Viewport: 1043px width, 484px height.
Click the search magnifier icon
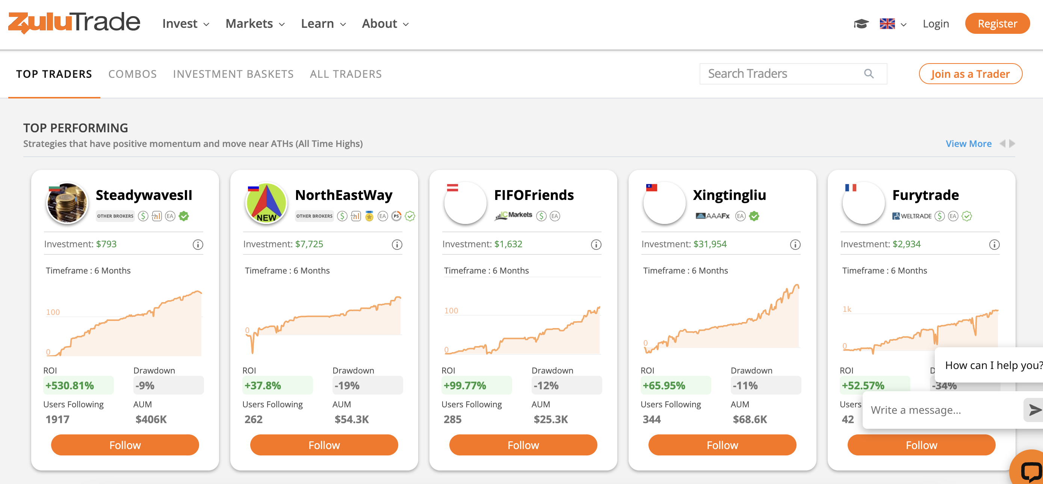pos(869,74)
